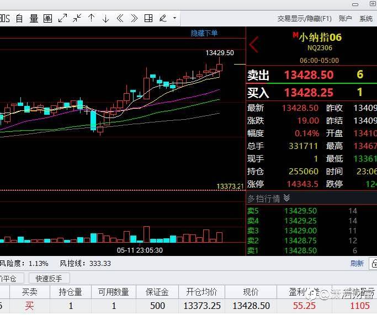Click the 持仓 value 255060
This screenshot has height=315, width=377.
(304, 172)
